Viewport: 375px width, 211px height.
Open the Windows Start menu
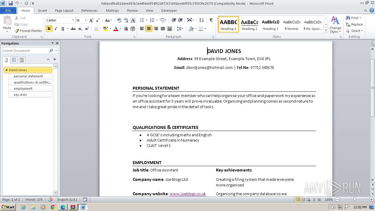[x=8, y=207]
